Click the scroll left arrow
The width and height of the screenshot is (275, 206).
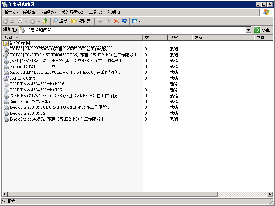4,194
